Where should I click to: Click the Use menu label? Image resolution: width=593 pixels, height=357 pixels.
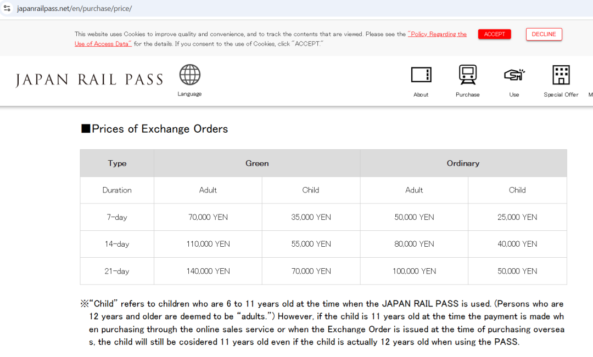coord(514,94)
